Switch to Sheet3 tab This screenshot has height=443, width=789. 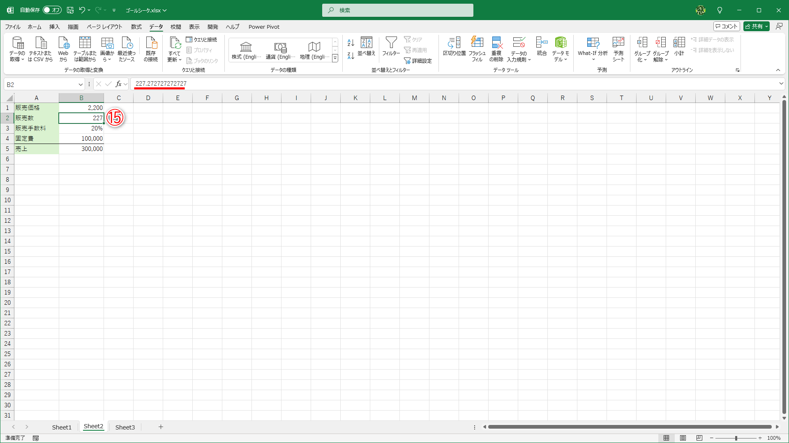[125, 427]
